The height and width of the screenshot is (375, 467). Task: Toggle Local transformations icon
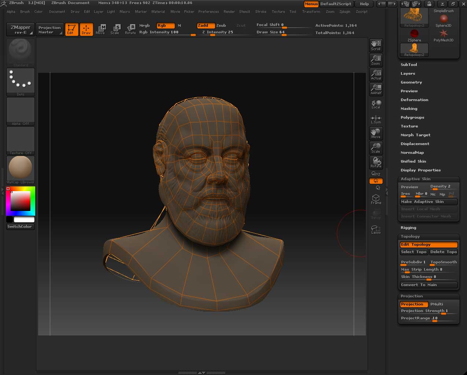(376, 104)
